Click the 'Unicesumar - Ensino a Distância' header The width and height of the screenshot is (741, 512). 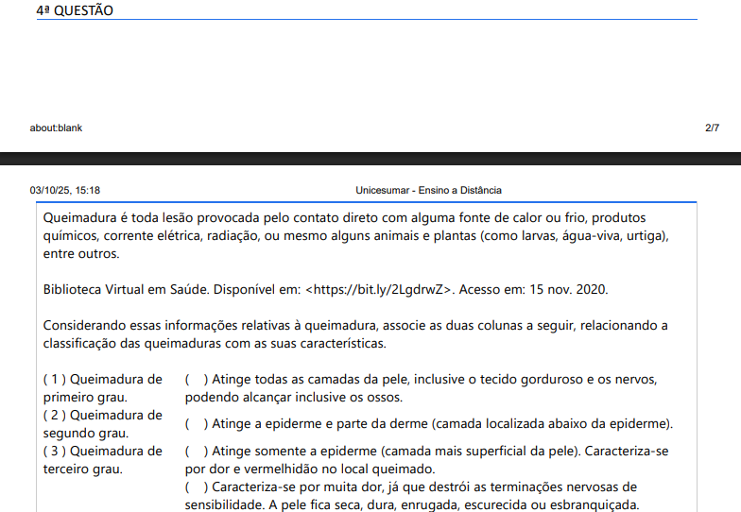(428, 190)
